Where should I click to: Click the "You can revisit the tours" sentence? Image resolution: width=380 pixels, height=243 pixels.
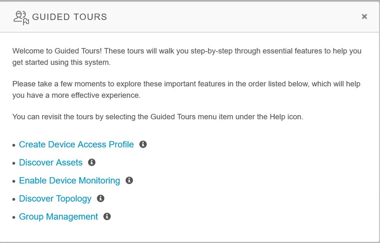point(158,117)
